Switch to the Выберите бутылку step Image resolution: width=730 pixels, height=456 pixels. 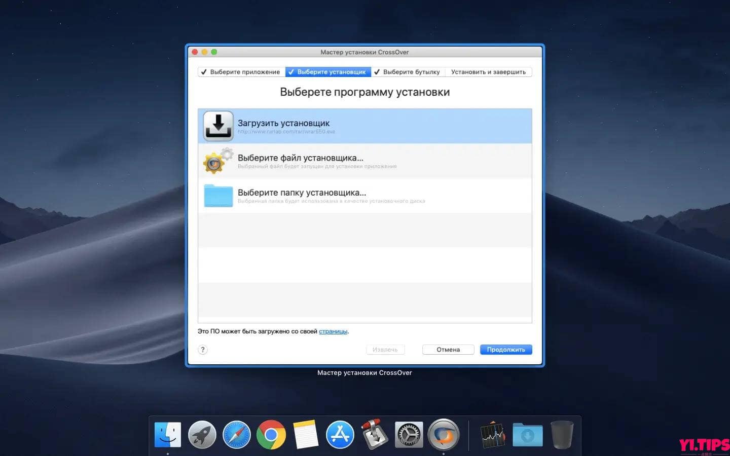click(408, 71)
